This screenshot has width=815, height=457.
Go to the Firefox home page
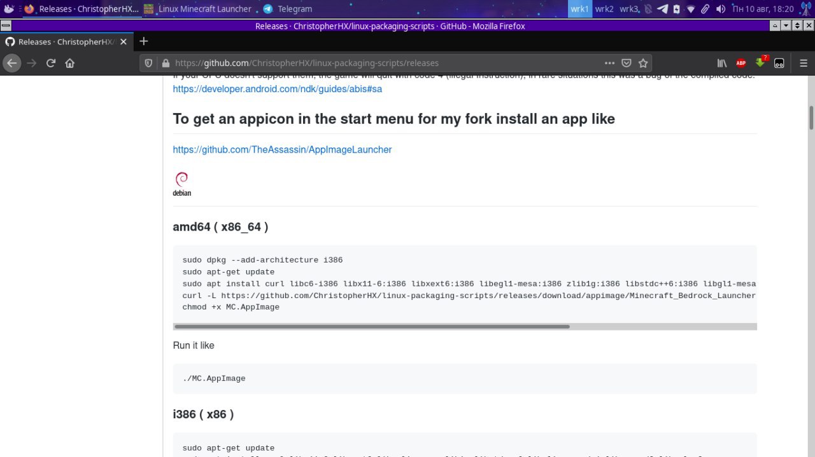pos(70,63)
